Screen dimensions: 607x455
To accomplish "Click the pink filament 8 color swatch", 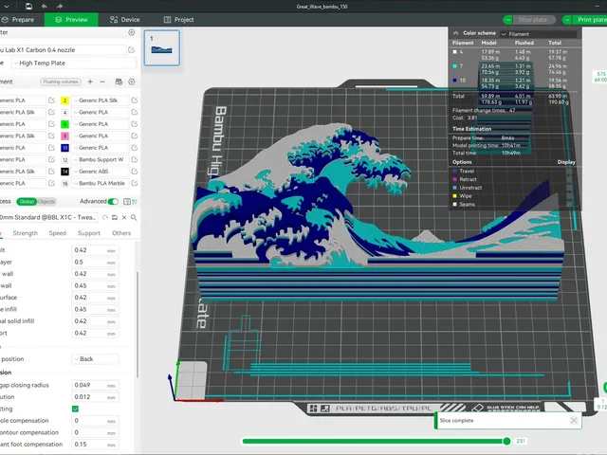I will click(x=64, y=136).
